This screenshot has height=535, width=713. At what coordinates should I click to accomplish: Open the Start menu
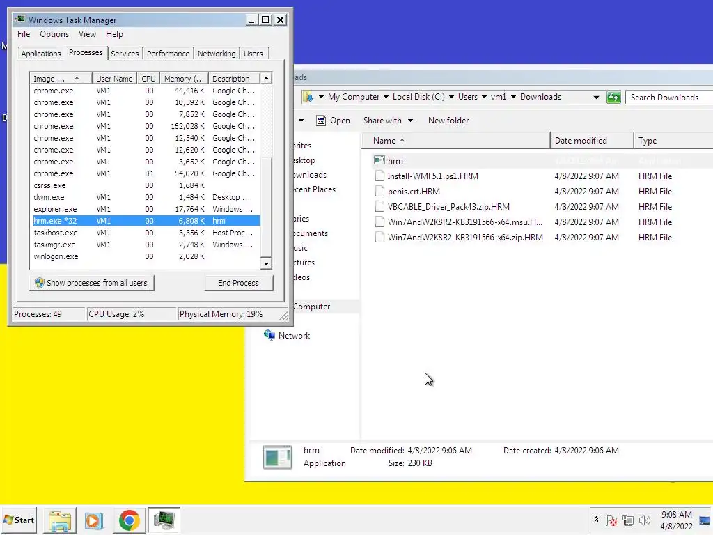click(19, 520)
